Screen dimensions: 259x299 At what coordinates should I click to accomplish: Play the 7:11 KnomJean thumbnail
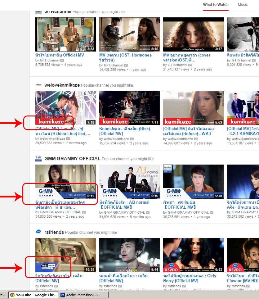pyautogui.click(x=130, y=108)
